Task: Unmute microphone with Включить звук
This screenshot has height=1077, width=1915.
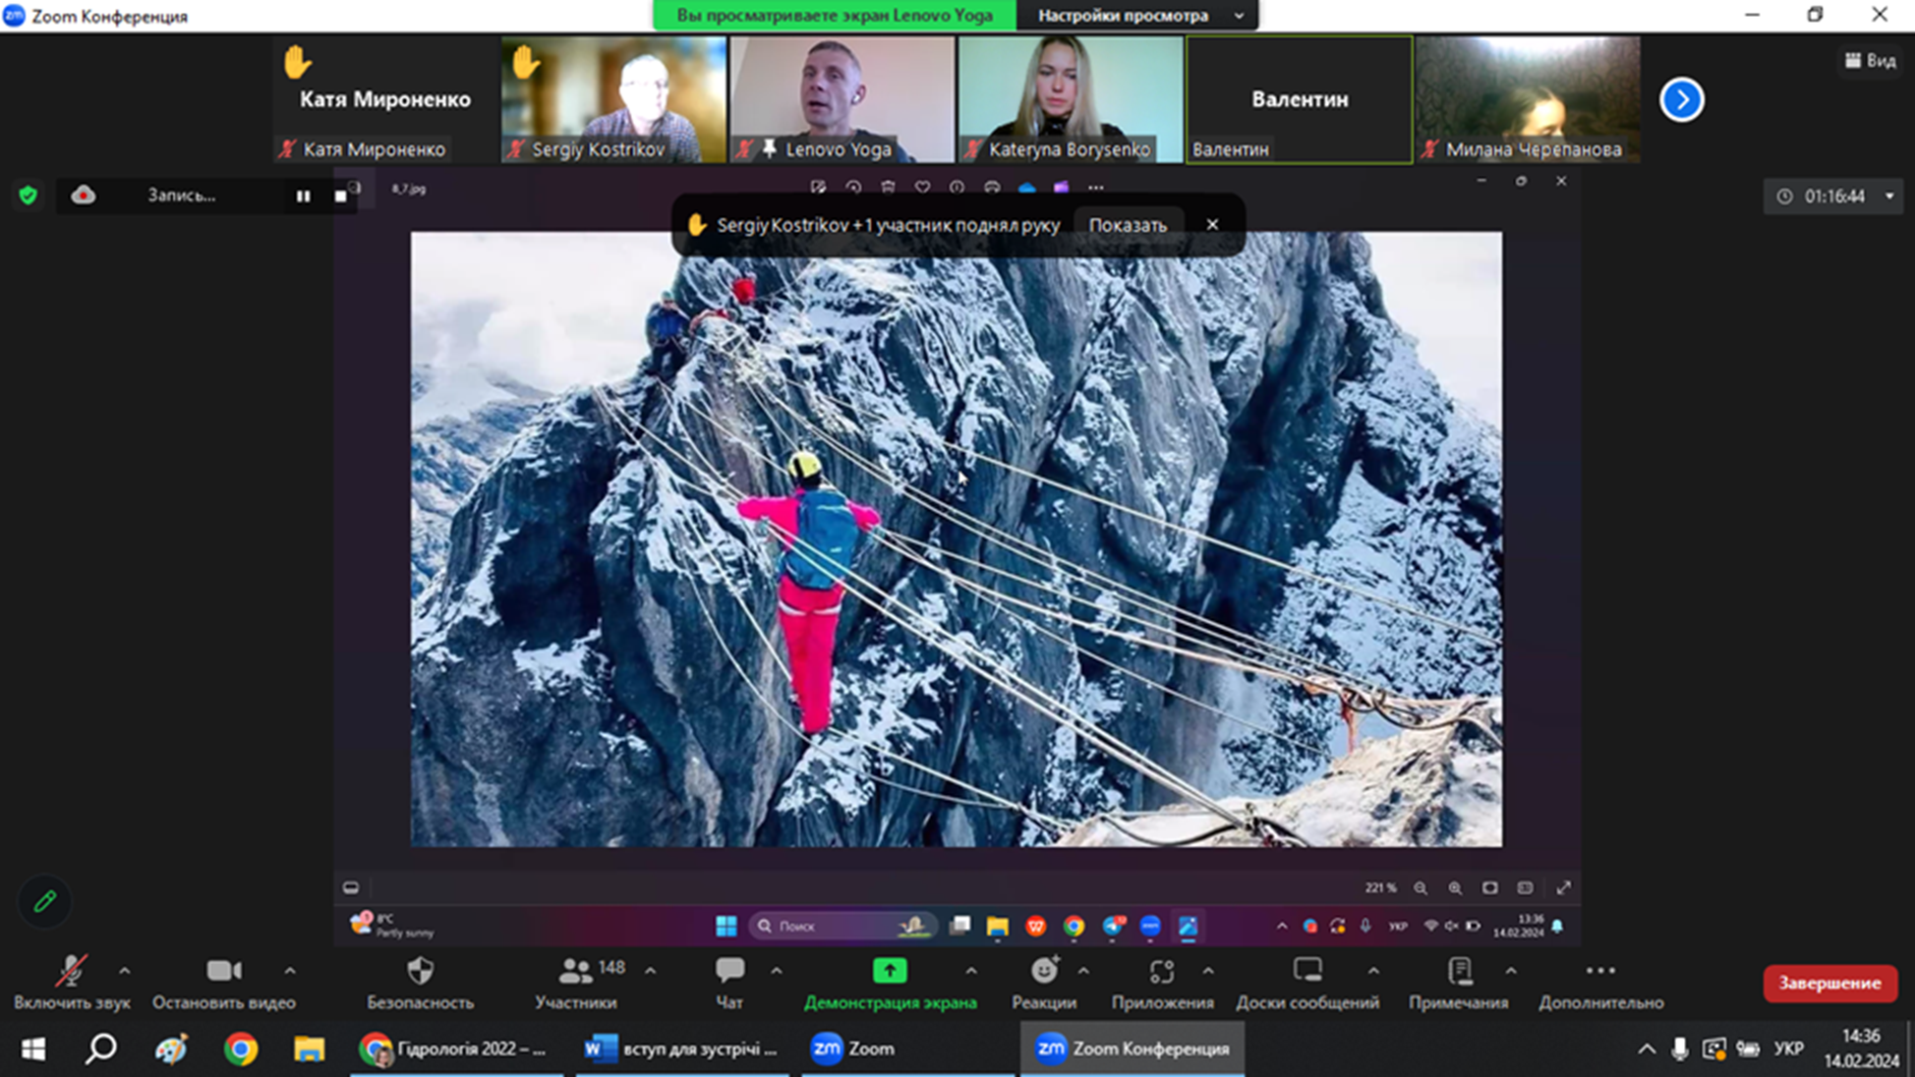Action: tap(71, 972)
